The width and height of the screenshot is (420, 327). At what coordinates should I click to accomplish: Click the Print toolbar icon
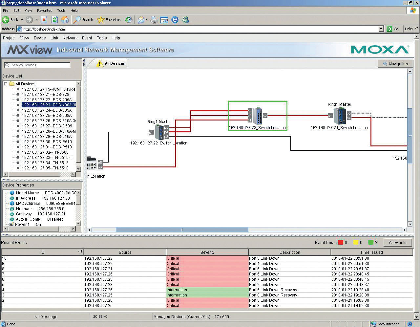click(154, 20)
